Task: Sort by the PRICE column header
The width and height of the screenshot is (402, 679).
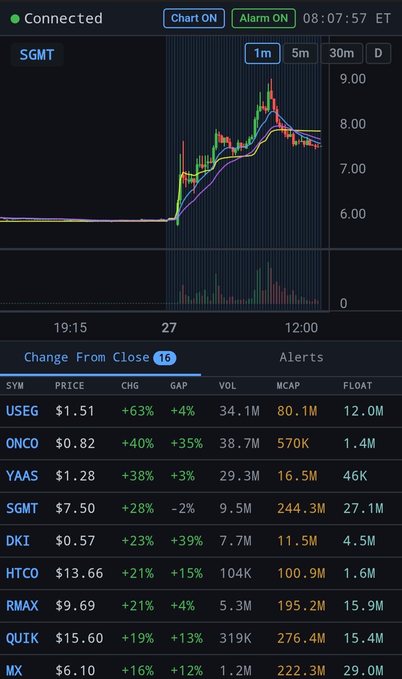Action: pos(69,386)
